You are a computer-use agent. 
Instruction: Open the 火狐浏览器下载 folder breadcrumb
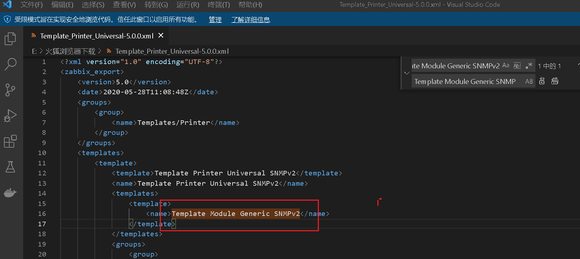(70, 51)
